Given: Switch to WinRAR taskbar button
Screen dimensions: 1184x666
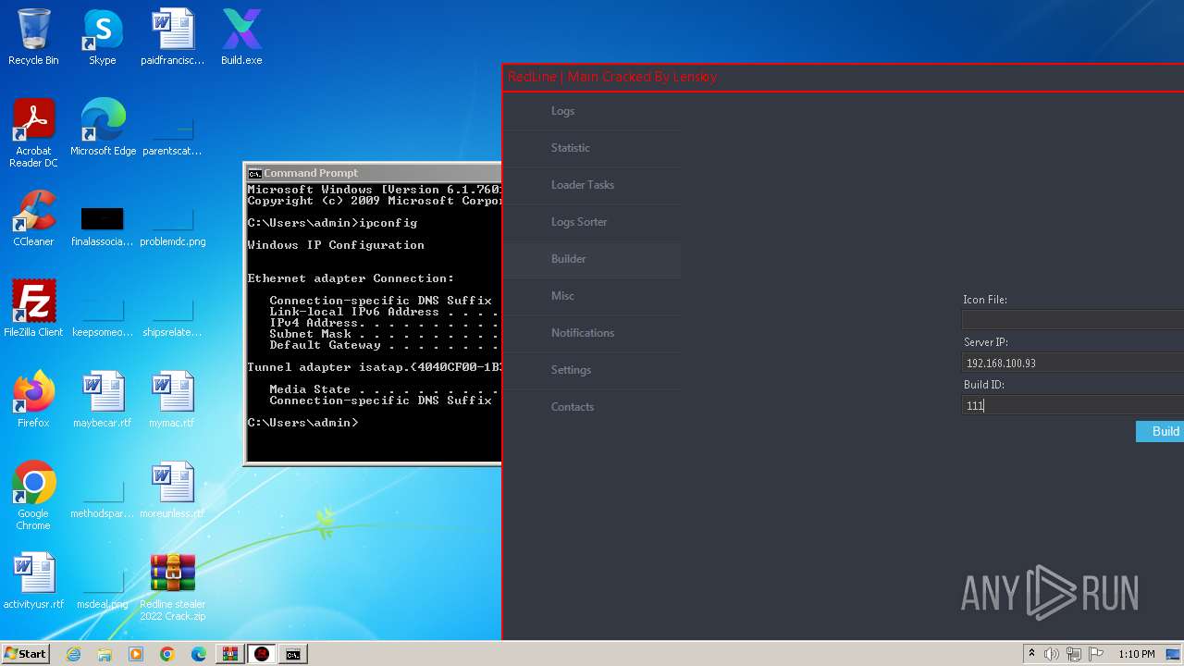Looking at the screenshot, I should tap(229, 654).
